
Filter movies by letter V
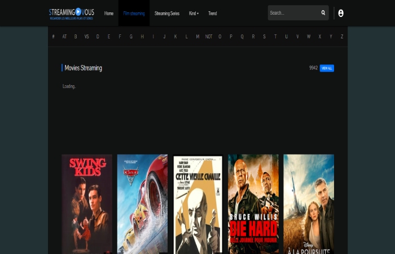297,37
